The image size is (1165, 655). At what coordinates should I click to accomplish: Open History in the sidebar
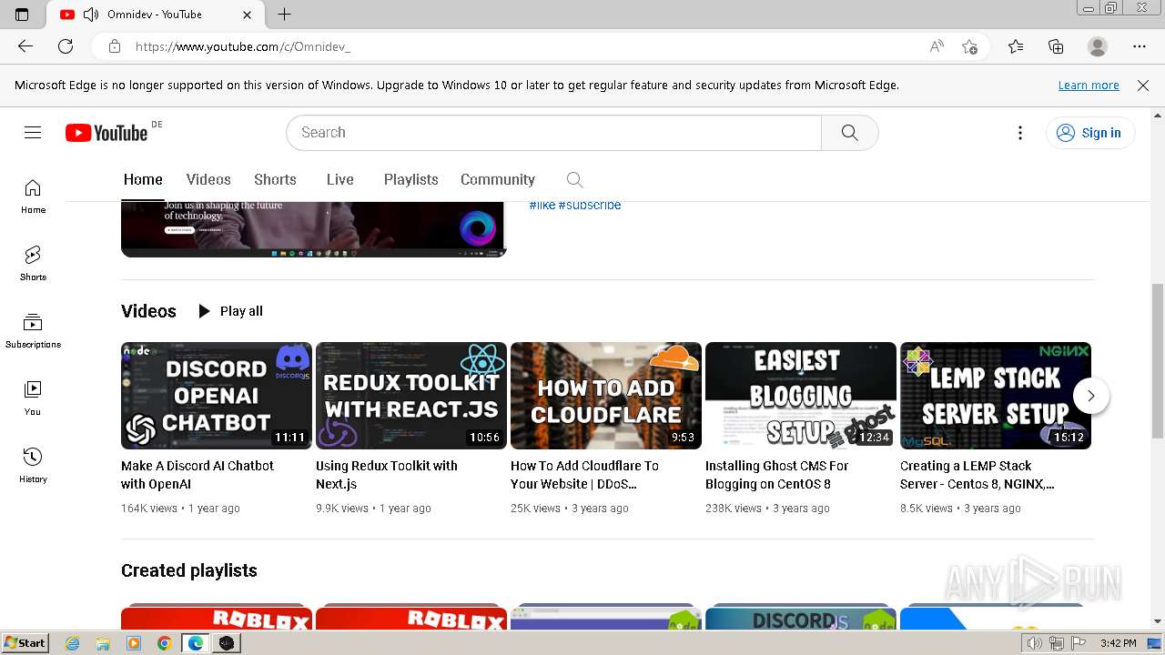point(33,466)
